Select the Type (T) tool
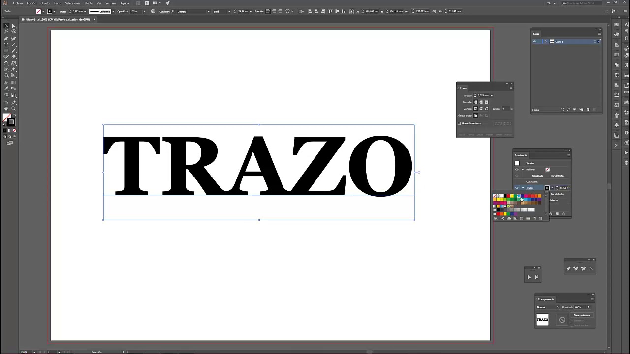This screenshot has width=630, height=354. (6, 44)
